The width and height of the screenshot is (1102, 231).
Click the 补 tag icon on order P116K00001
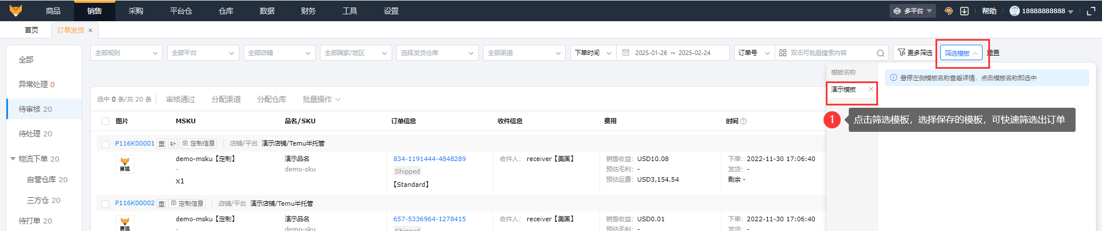click(173, 143)
